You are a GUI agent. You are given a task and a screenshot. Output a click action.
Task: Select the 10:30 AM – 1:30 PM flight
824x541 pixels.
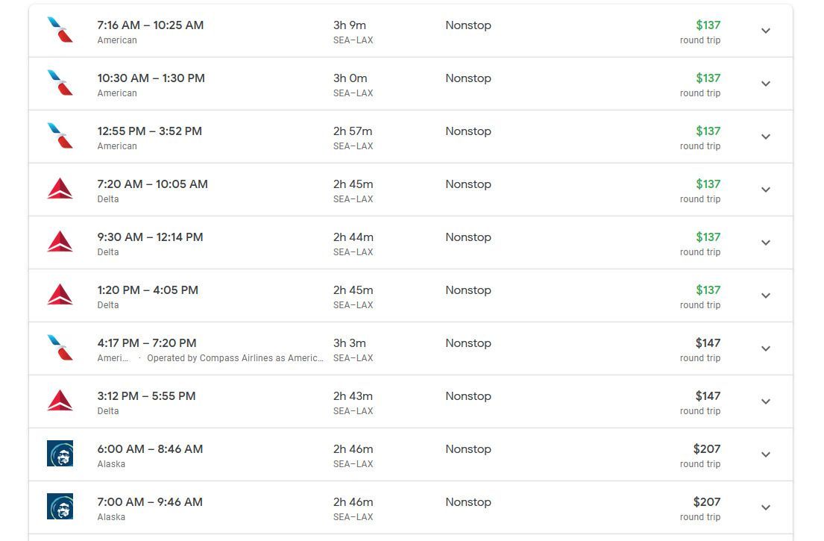[x=410, y=84]
